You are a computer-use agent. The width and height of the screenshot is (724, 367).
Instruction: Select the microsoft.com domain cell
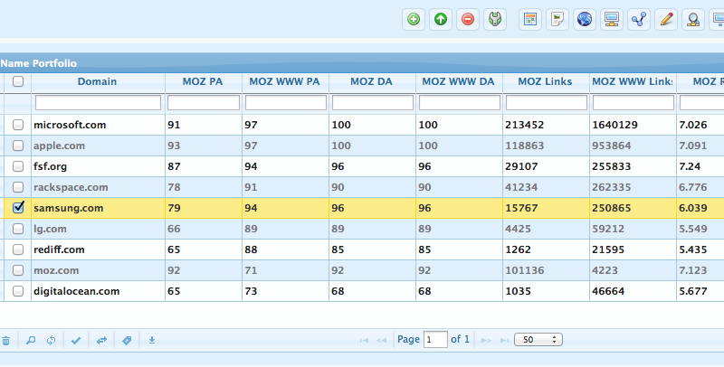tap(98, 125)
